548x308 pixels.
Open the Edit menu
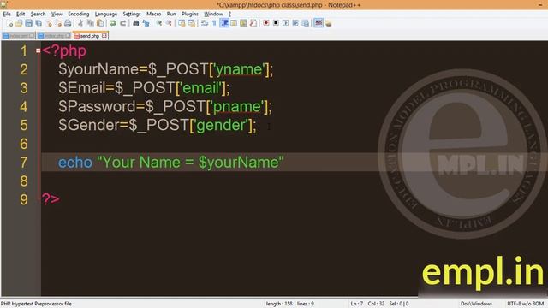21,14
